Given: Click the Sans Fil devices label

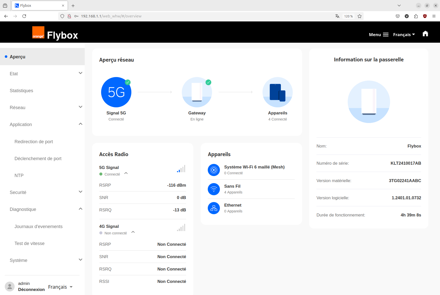Looking at the screenshot, I should 232,186.
